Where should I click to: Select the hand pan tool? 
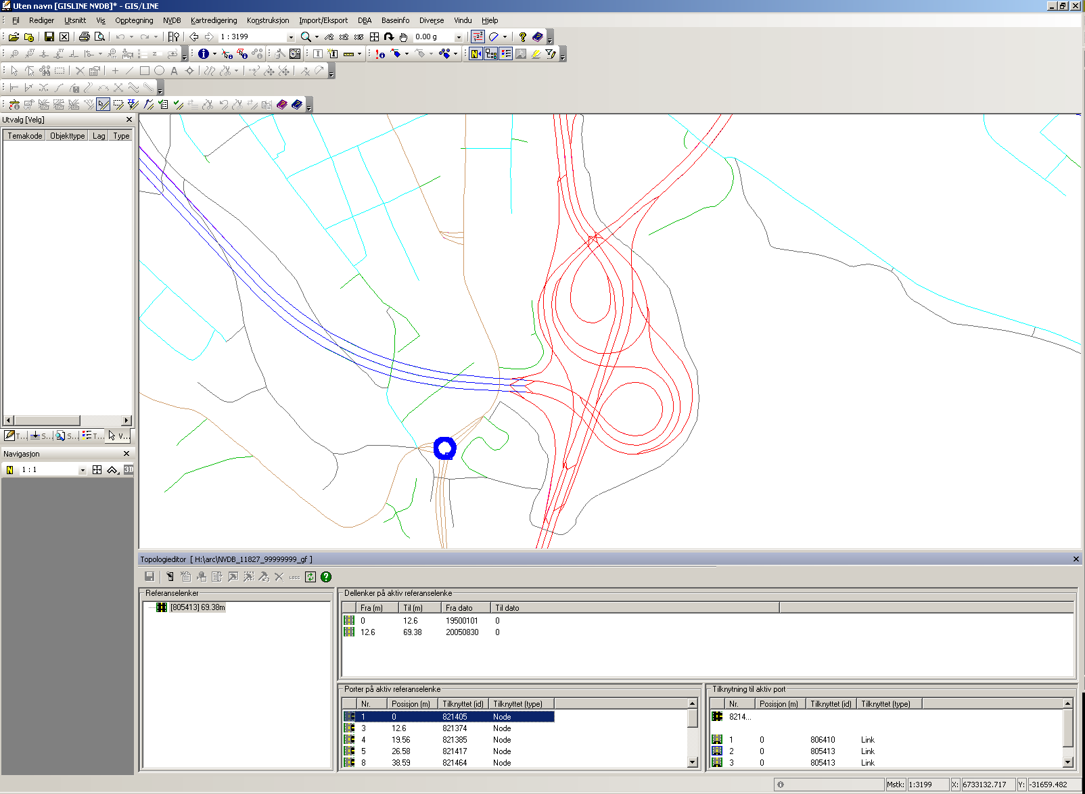pyautogui.click(x=403, y=37)
